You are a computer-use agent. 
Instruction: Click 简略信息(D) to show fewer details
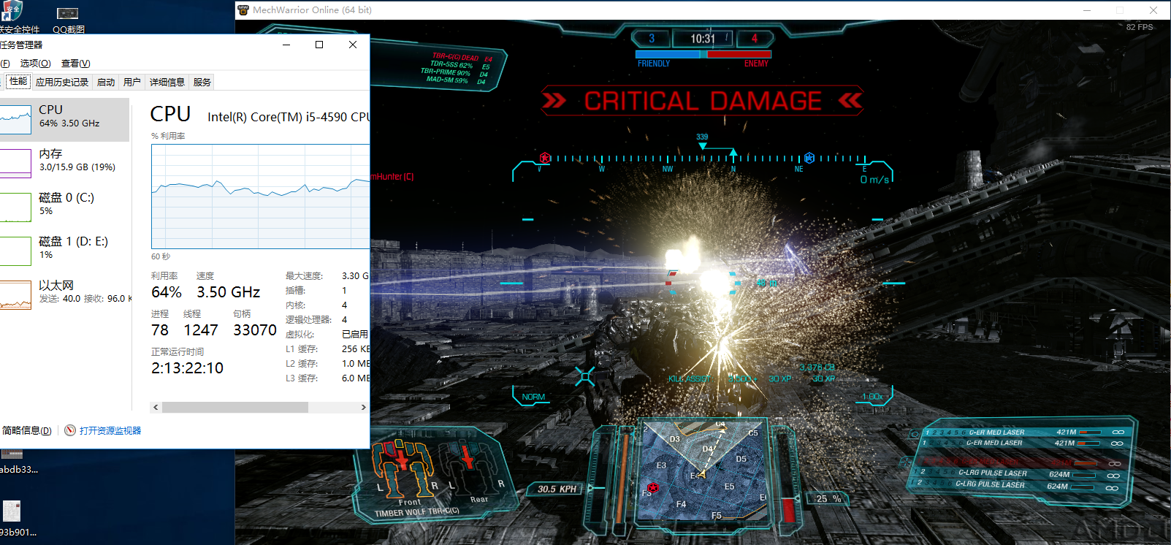pos(27,430)
